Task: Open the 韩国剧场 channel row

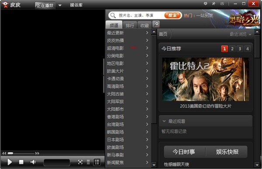Action: 128,132
